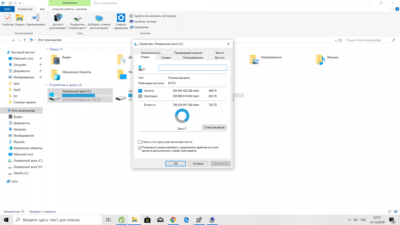
Task: Click the Disk Cleanup (Очистка диска) button
Action: coord(214,127)
